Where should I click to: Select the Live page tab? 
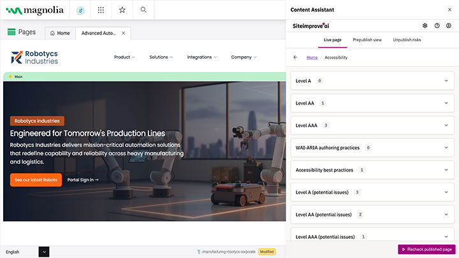tap(333, 39)
